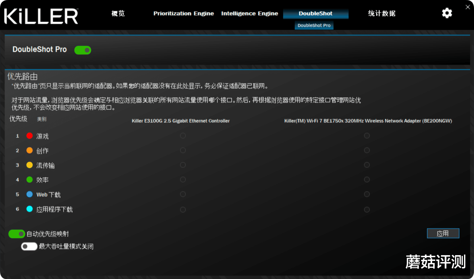Toggle the DoubleShot Pro switch off

tap(83, 50)
